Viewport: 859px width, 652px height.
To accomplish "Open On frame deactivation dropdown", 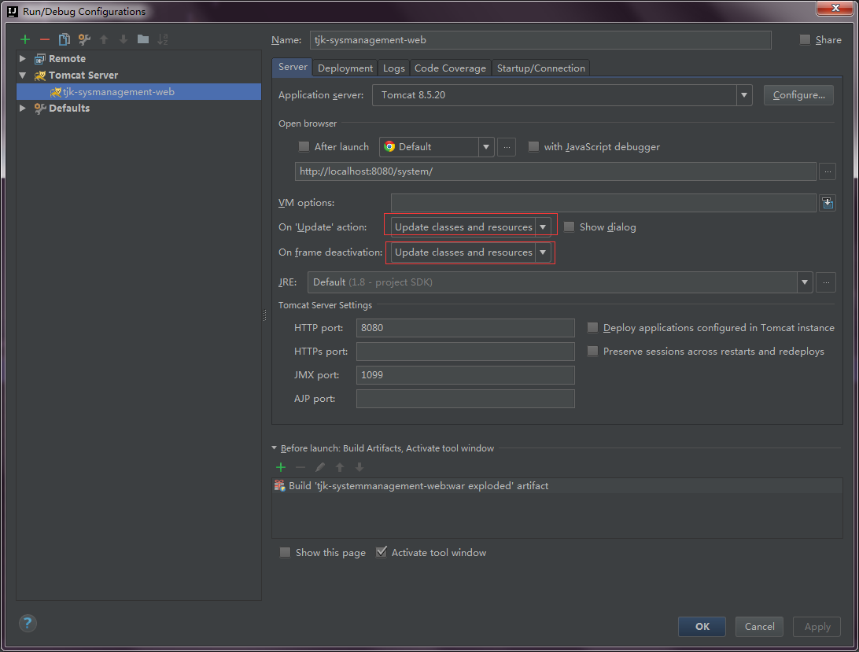I will 543,252.
